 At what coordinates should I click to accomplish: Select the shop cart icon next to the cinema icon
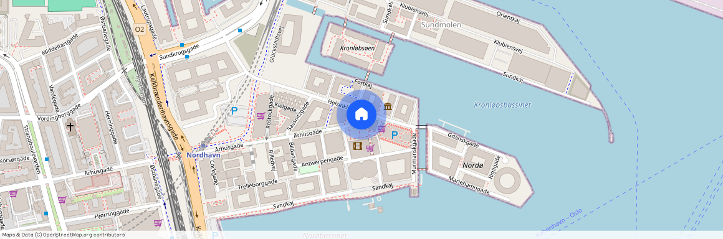point(370,148)
